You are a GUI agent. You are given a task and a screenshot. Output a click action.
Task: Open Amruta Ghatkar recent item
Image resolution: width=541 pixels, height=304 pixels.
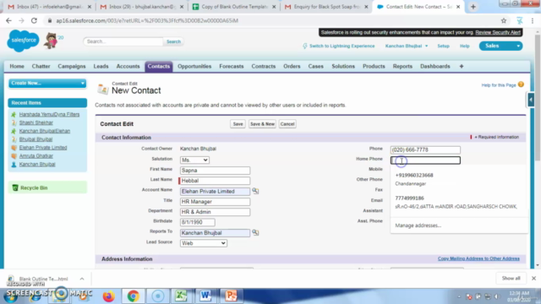coord(36,155)
